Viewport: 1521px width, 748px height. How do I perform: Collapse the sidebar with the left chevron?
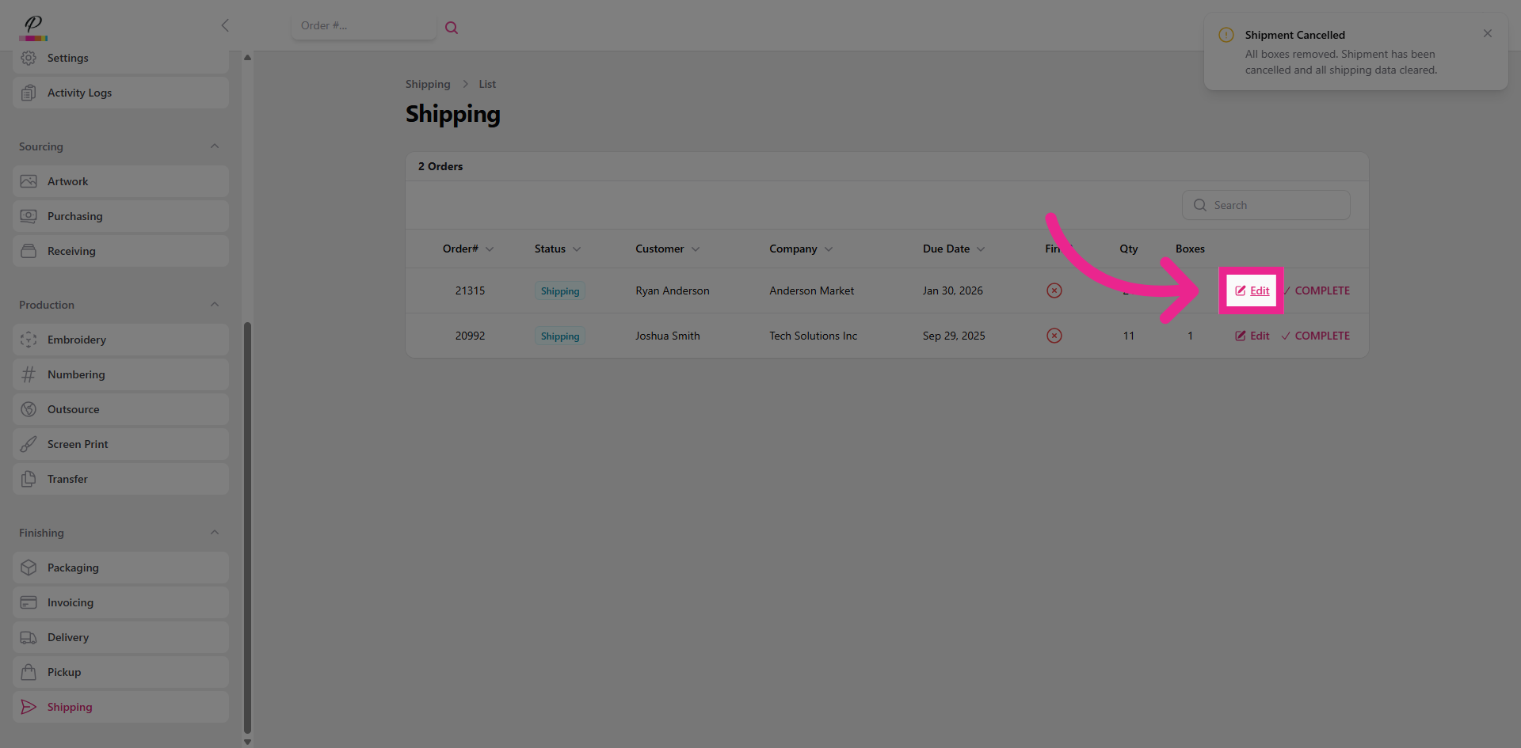[x=225, y=25]
